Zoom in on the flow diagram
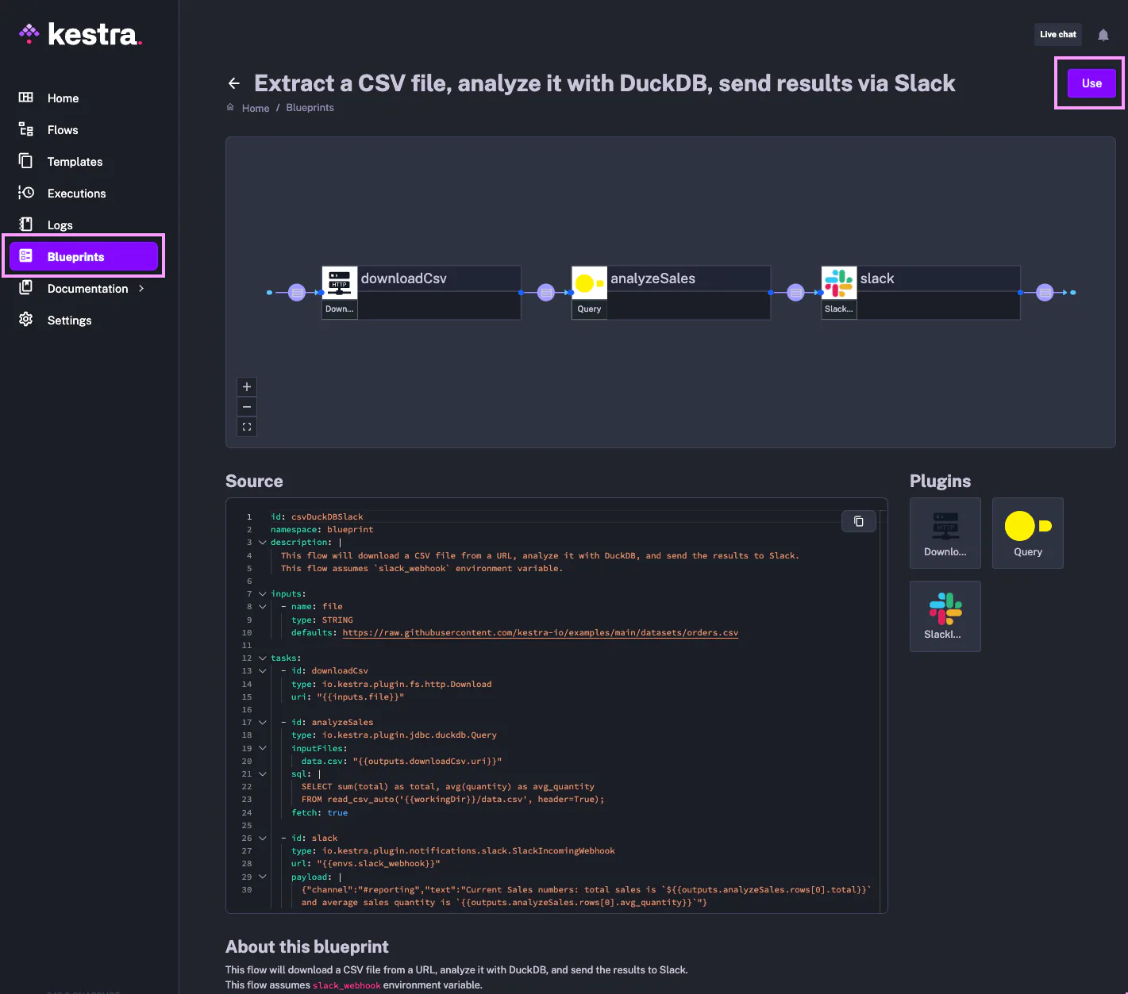 [247, 387]
